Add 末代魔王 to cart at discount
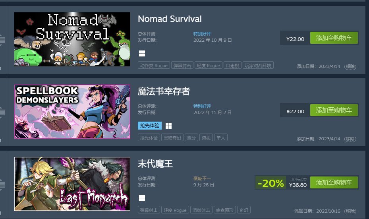 [334, 182]
